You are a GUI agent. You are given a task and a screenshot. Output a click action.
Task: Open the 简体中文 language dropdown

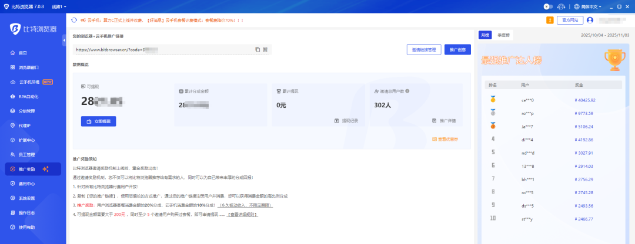coord(587,7)
